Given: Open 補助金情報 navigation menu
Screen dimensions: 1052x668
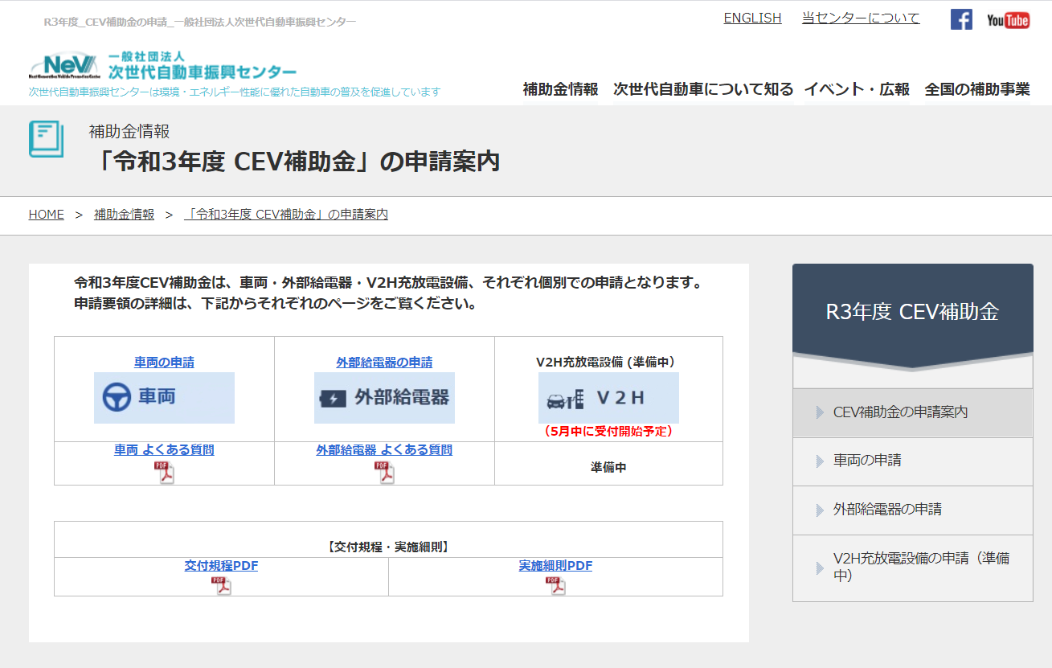Looking at the screenshot, I should pyautogui.click(x=560, y=89).
